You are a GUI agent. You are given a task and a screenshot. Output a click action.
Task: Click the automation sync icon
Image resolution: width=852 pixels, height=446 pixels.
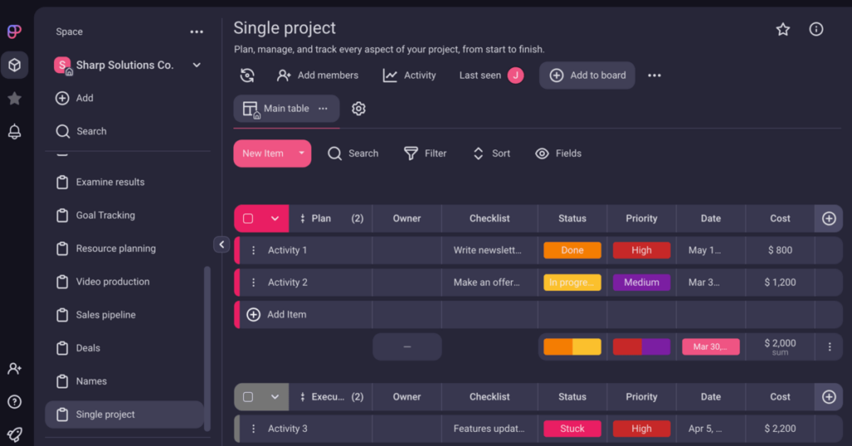coord(247,76)
